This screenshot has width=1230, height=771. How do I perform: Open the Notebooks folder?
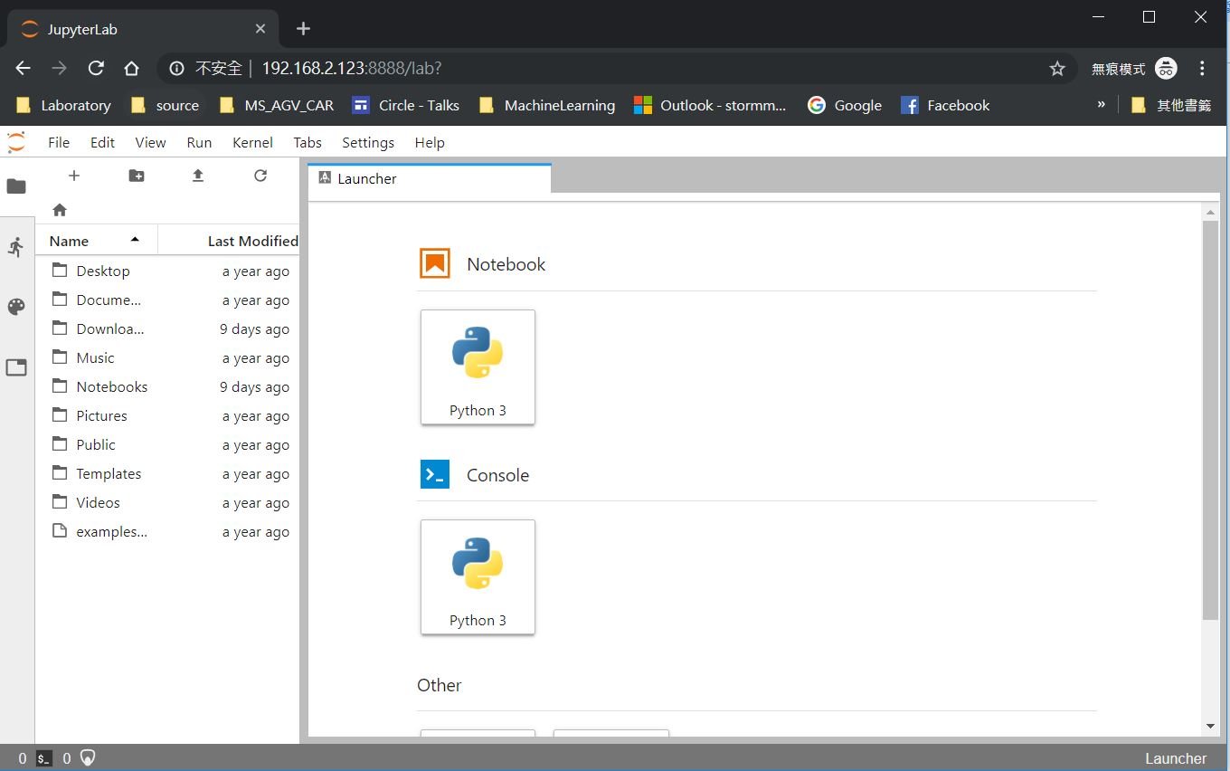click(111, 386)
